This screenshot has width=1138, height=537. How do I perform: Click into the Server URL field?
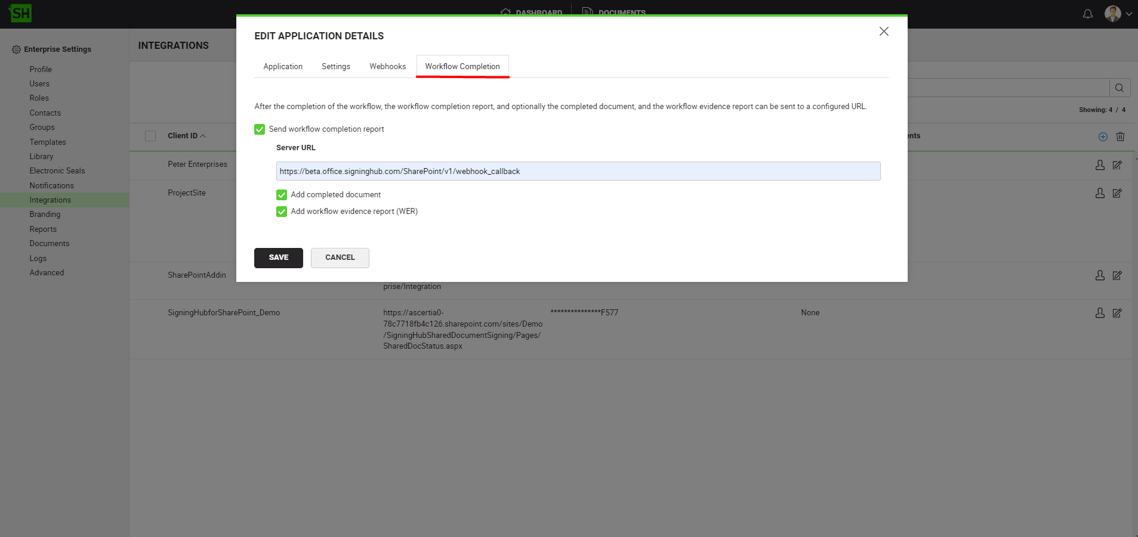click(578, 171)
